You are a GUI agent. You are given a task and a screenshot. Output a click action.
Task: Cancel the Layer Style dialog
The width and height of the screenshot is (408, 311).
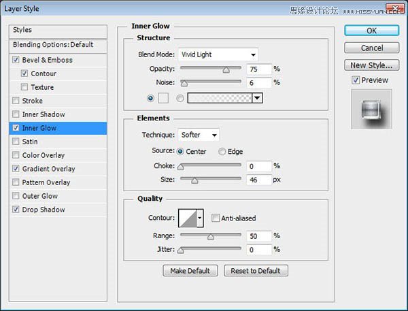coord(371,48)
